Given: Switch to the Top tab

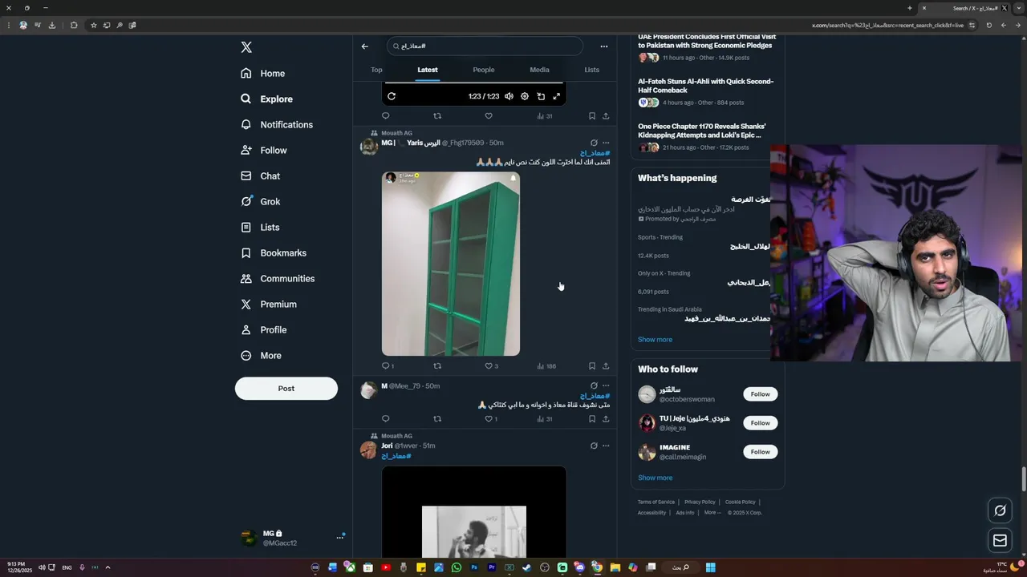Looking at the screenshot, I should click(x=376, y=70).
